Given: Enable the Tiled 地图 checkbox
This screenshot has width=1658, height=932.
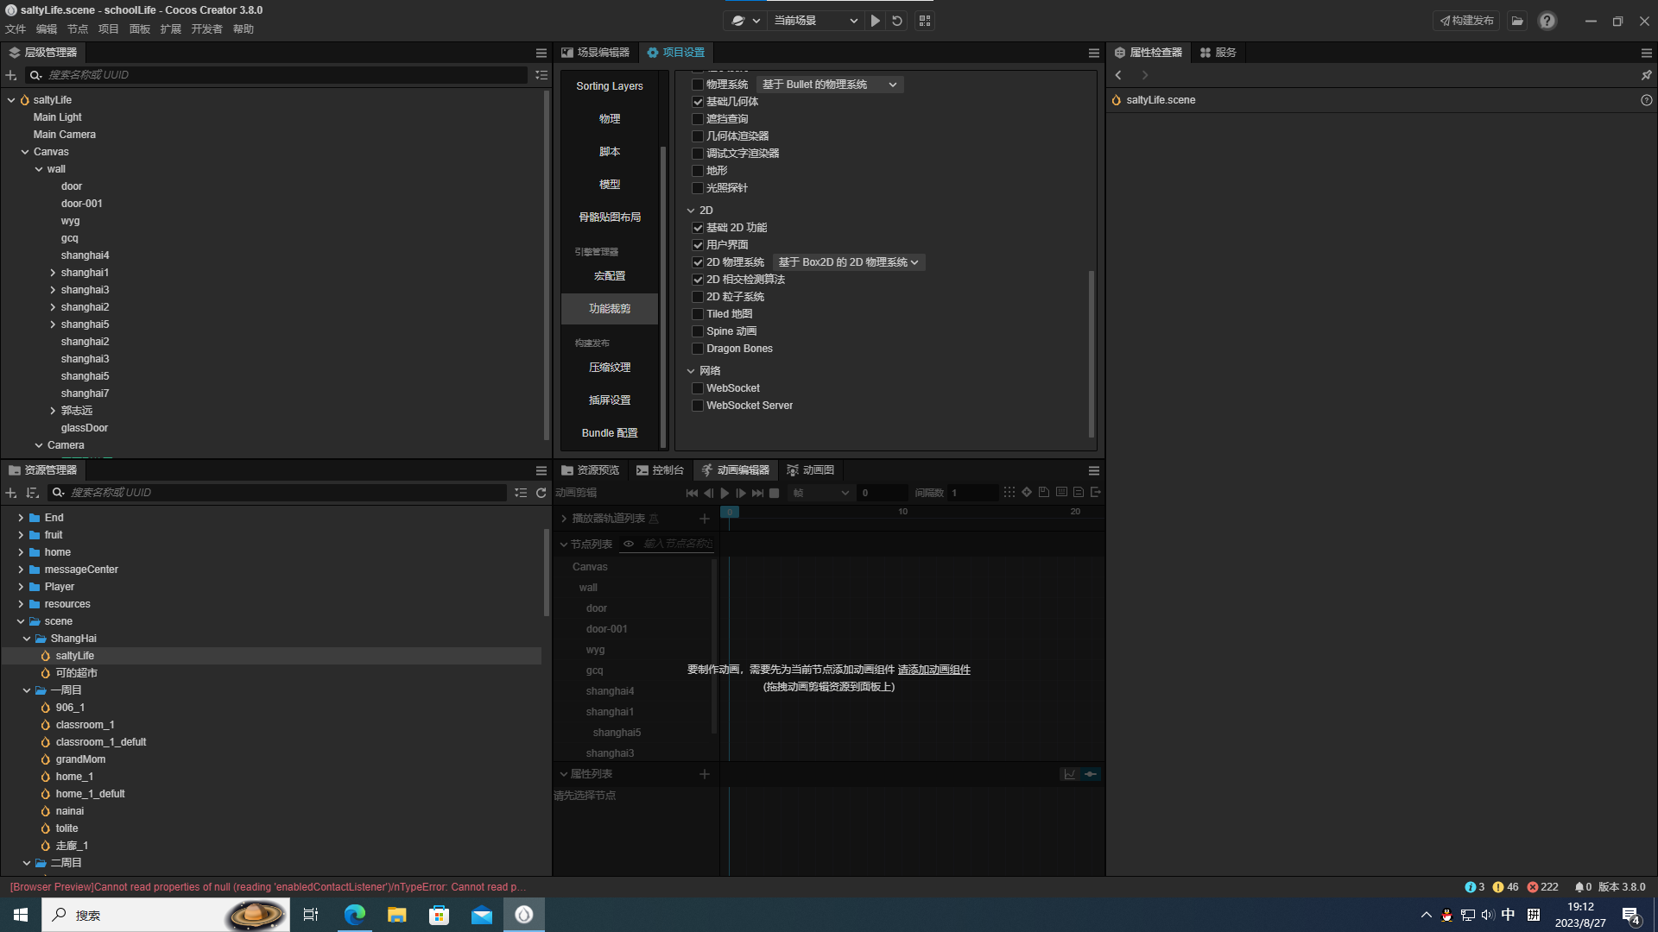Looking at the screenshot, I should (698, 314).
